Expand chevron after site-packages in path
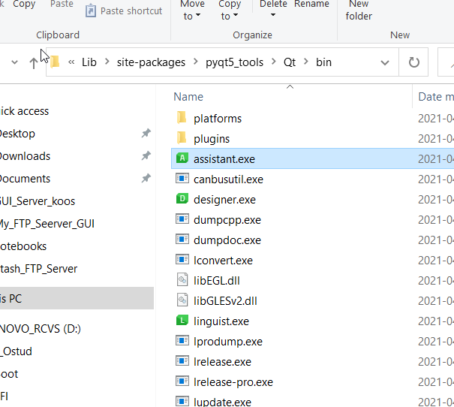454x407 pixels. click(x=196, y=62)
